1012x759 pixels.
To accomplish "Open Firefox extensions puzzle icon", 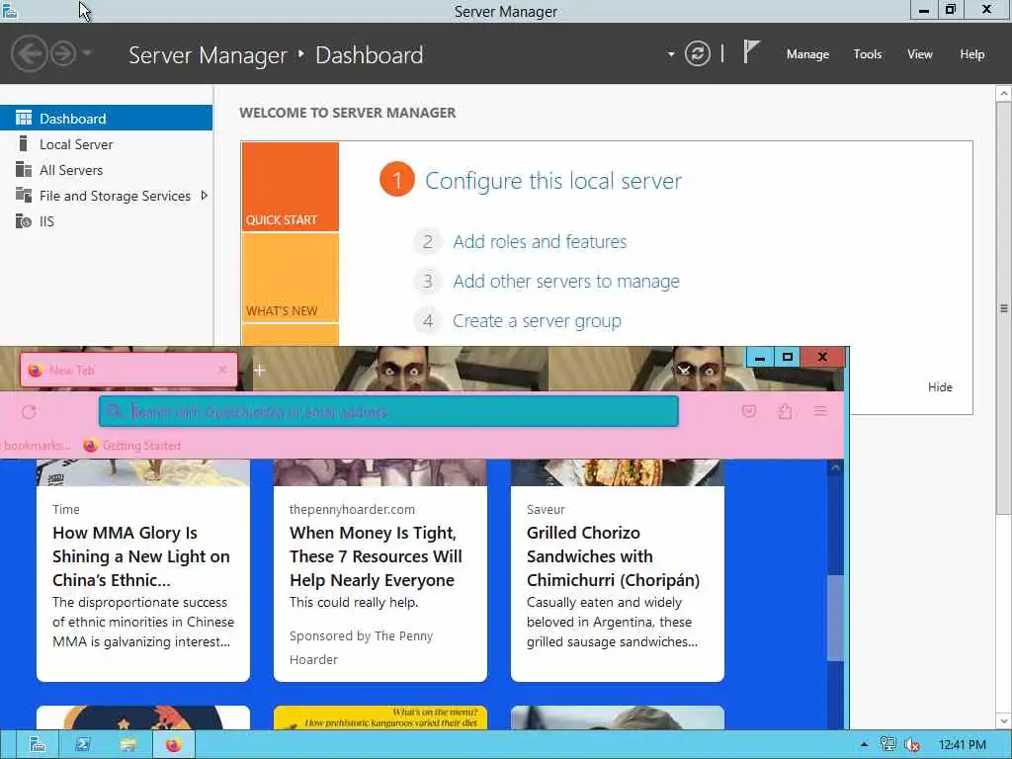I will 785,411.
